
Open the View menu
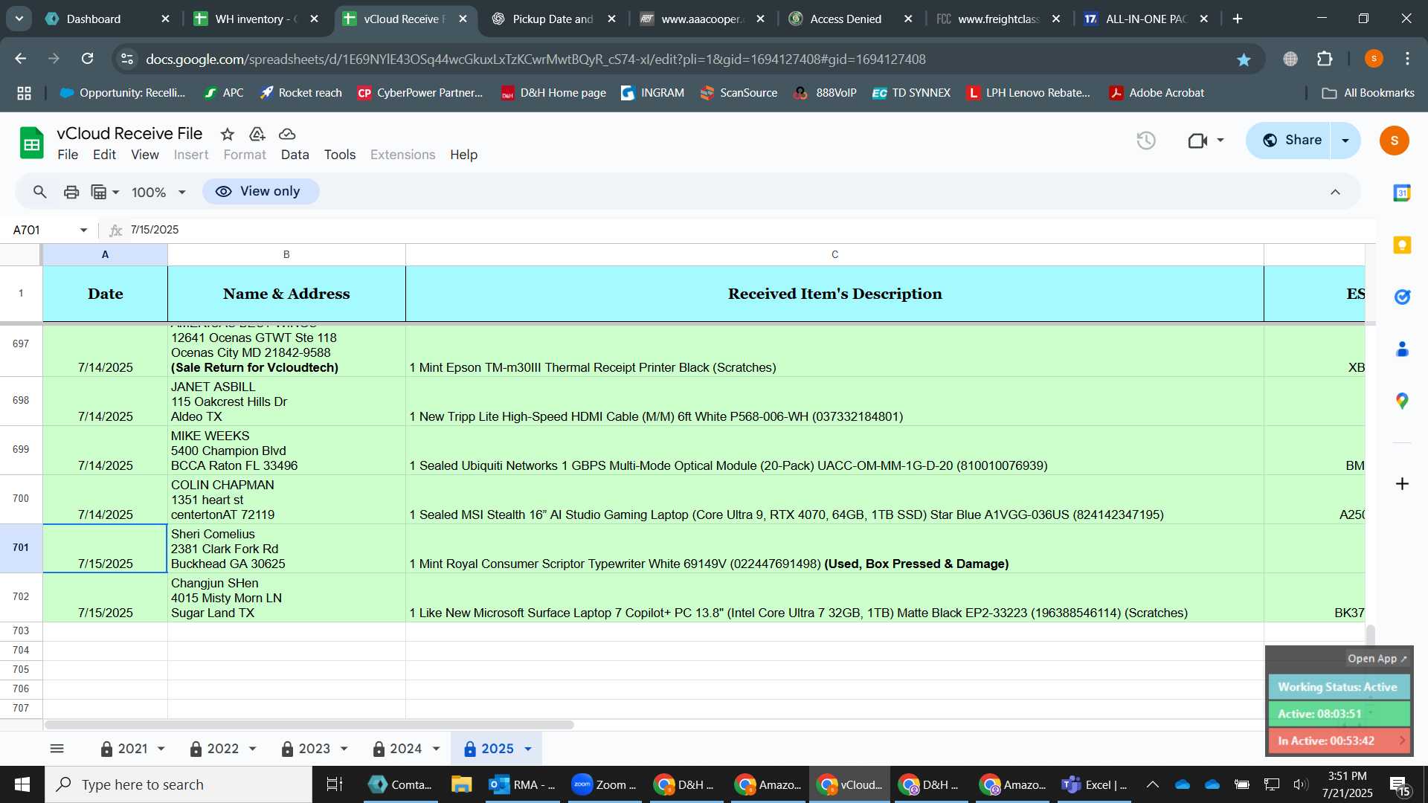coord(145,155)
